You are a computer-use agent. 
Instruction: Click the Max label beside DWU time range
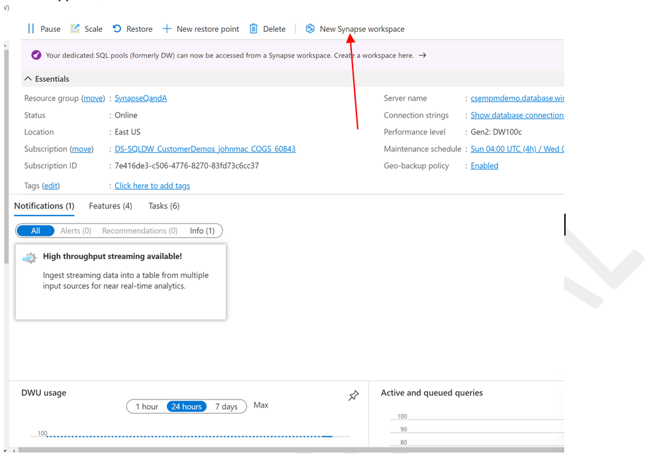261,405
